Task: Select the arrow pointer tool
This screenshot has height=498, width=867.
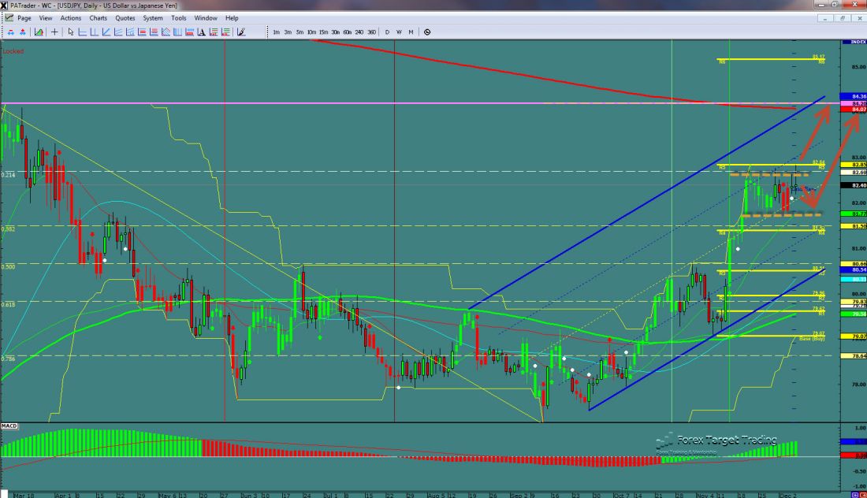Action: tap(71, 32)
